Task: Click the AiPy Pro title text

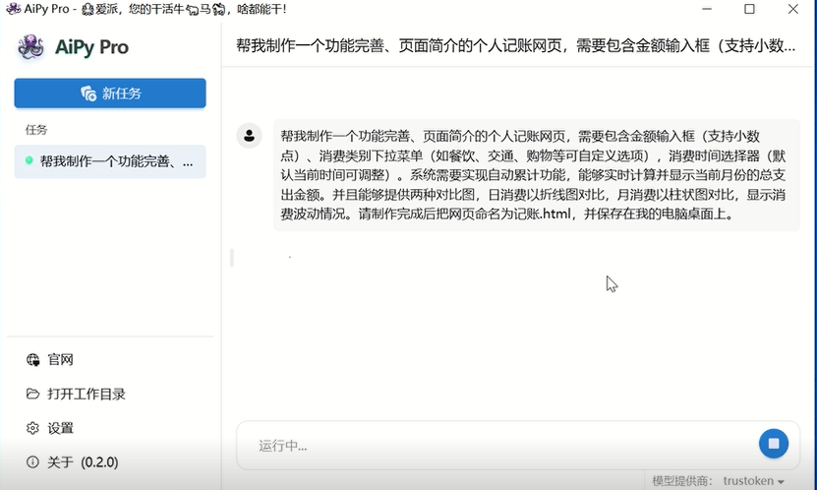Action: point(91,47)
